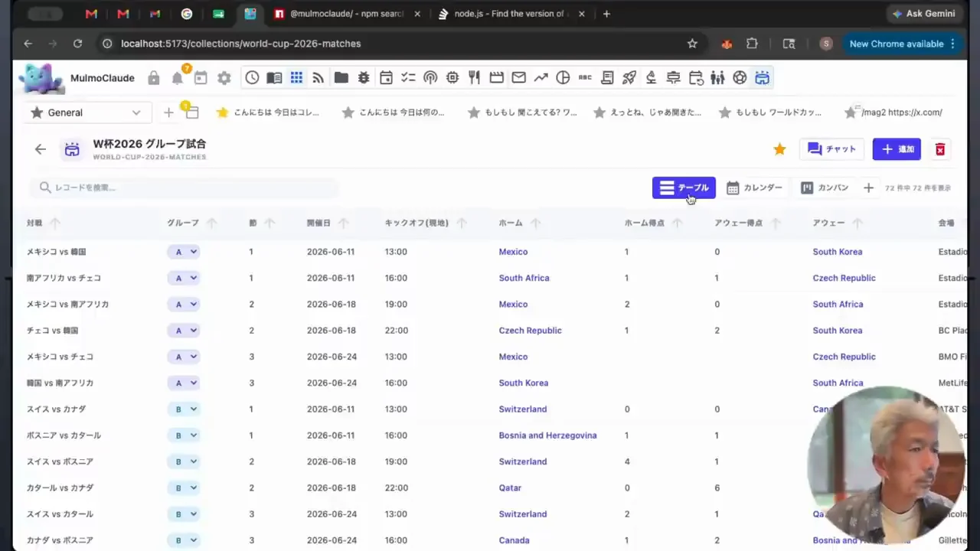This screenshot has width=980, height=551.
Task: Open the Bosnia and Herzegovina home link
Action: (547, 435)
